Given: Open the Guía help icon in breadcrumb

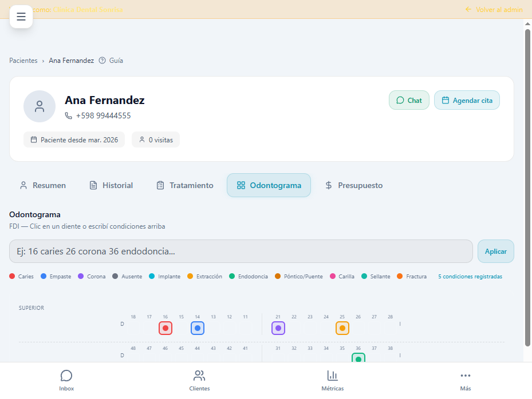Looking at the screenshot, I should pos(101,61).
